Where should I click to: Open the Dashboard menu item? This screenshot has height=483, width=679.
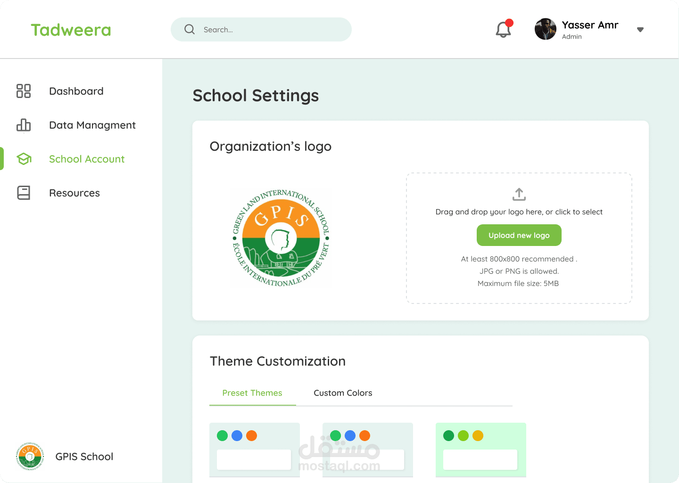(x=76, y=91)
